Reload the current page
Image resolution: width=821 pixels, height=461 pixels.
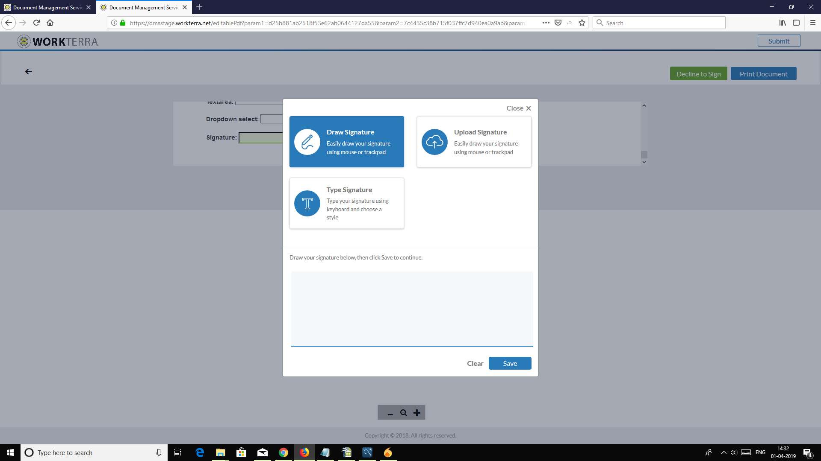coord(36,23)
